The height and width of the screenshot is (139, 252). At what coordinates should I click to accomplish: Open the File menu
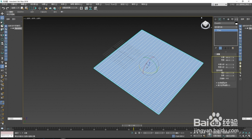pyautogui.click(x=4, y=4)
